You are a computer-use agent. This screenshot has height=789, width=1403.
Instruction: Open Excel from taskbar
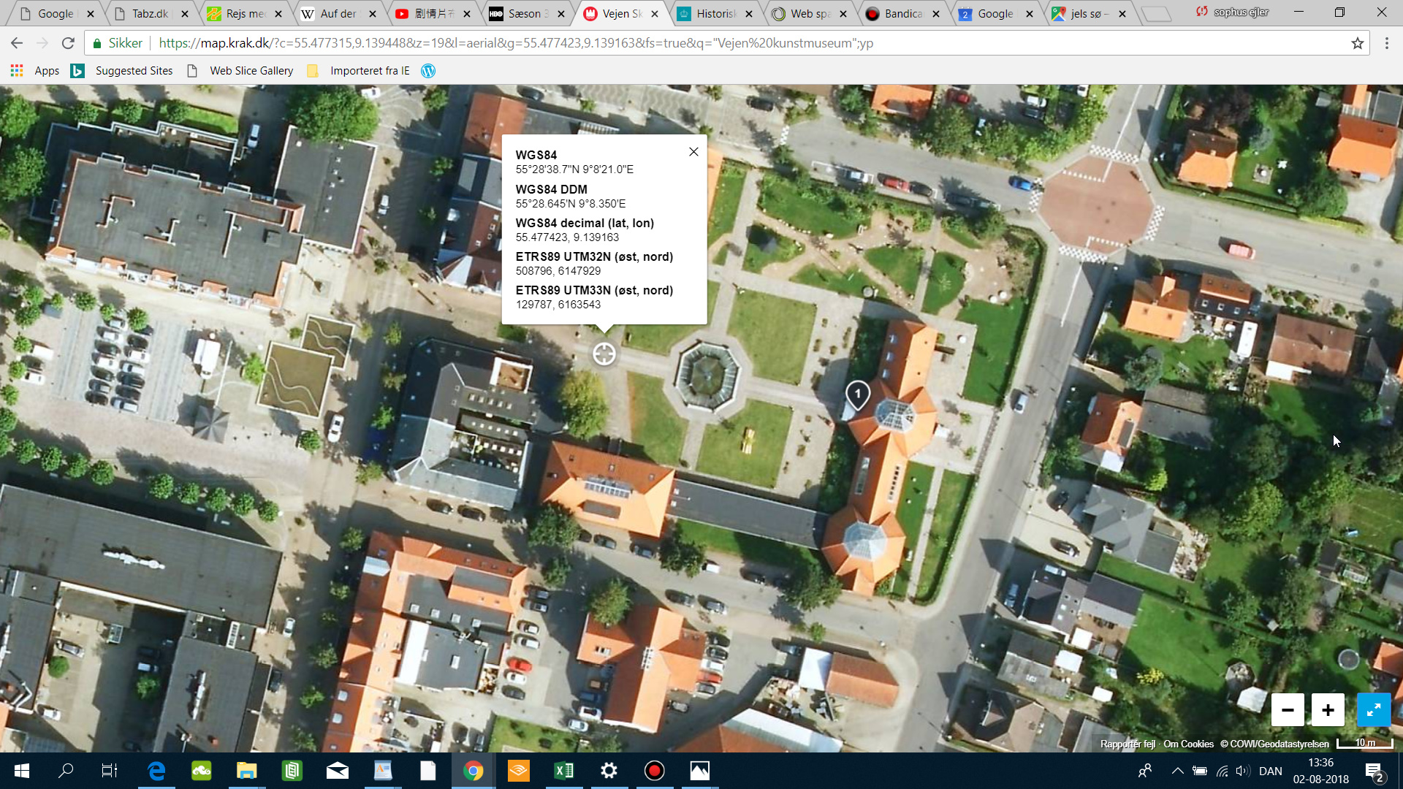(563, 771)
